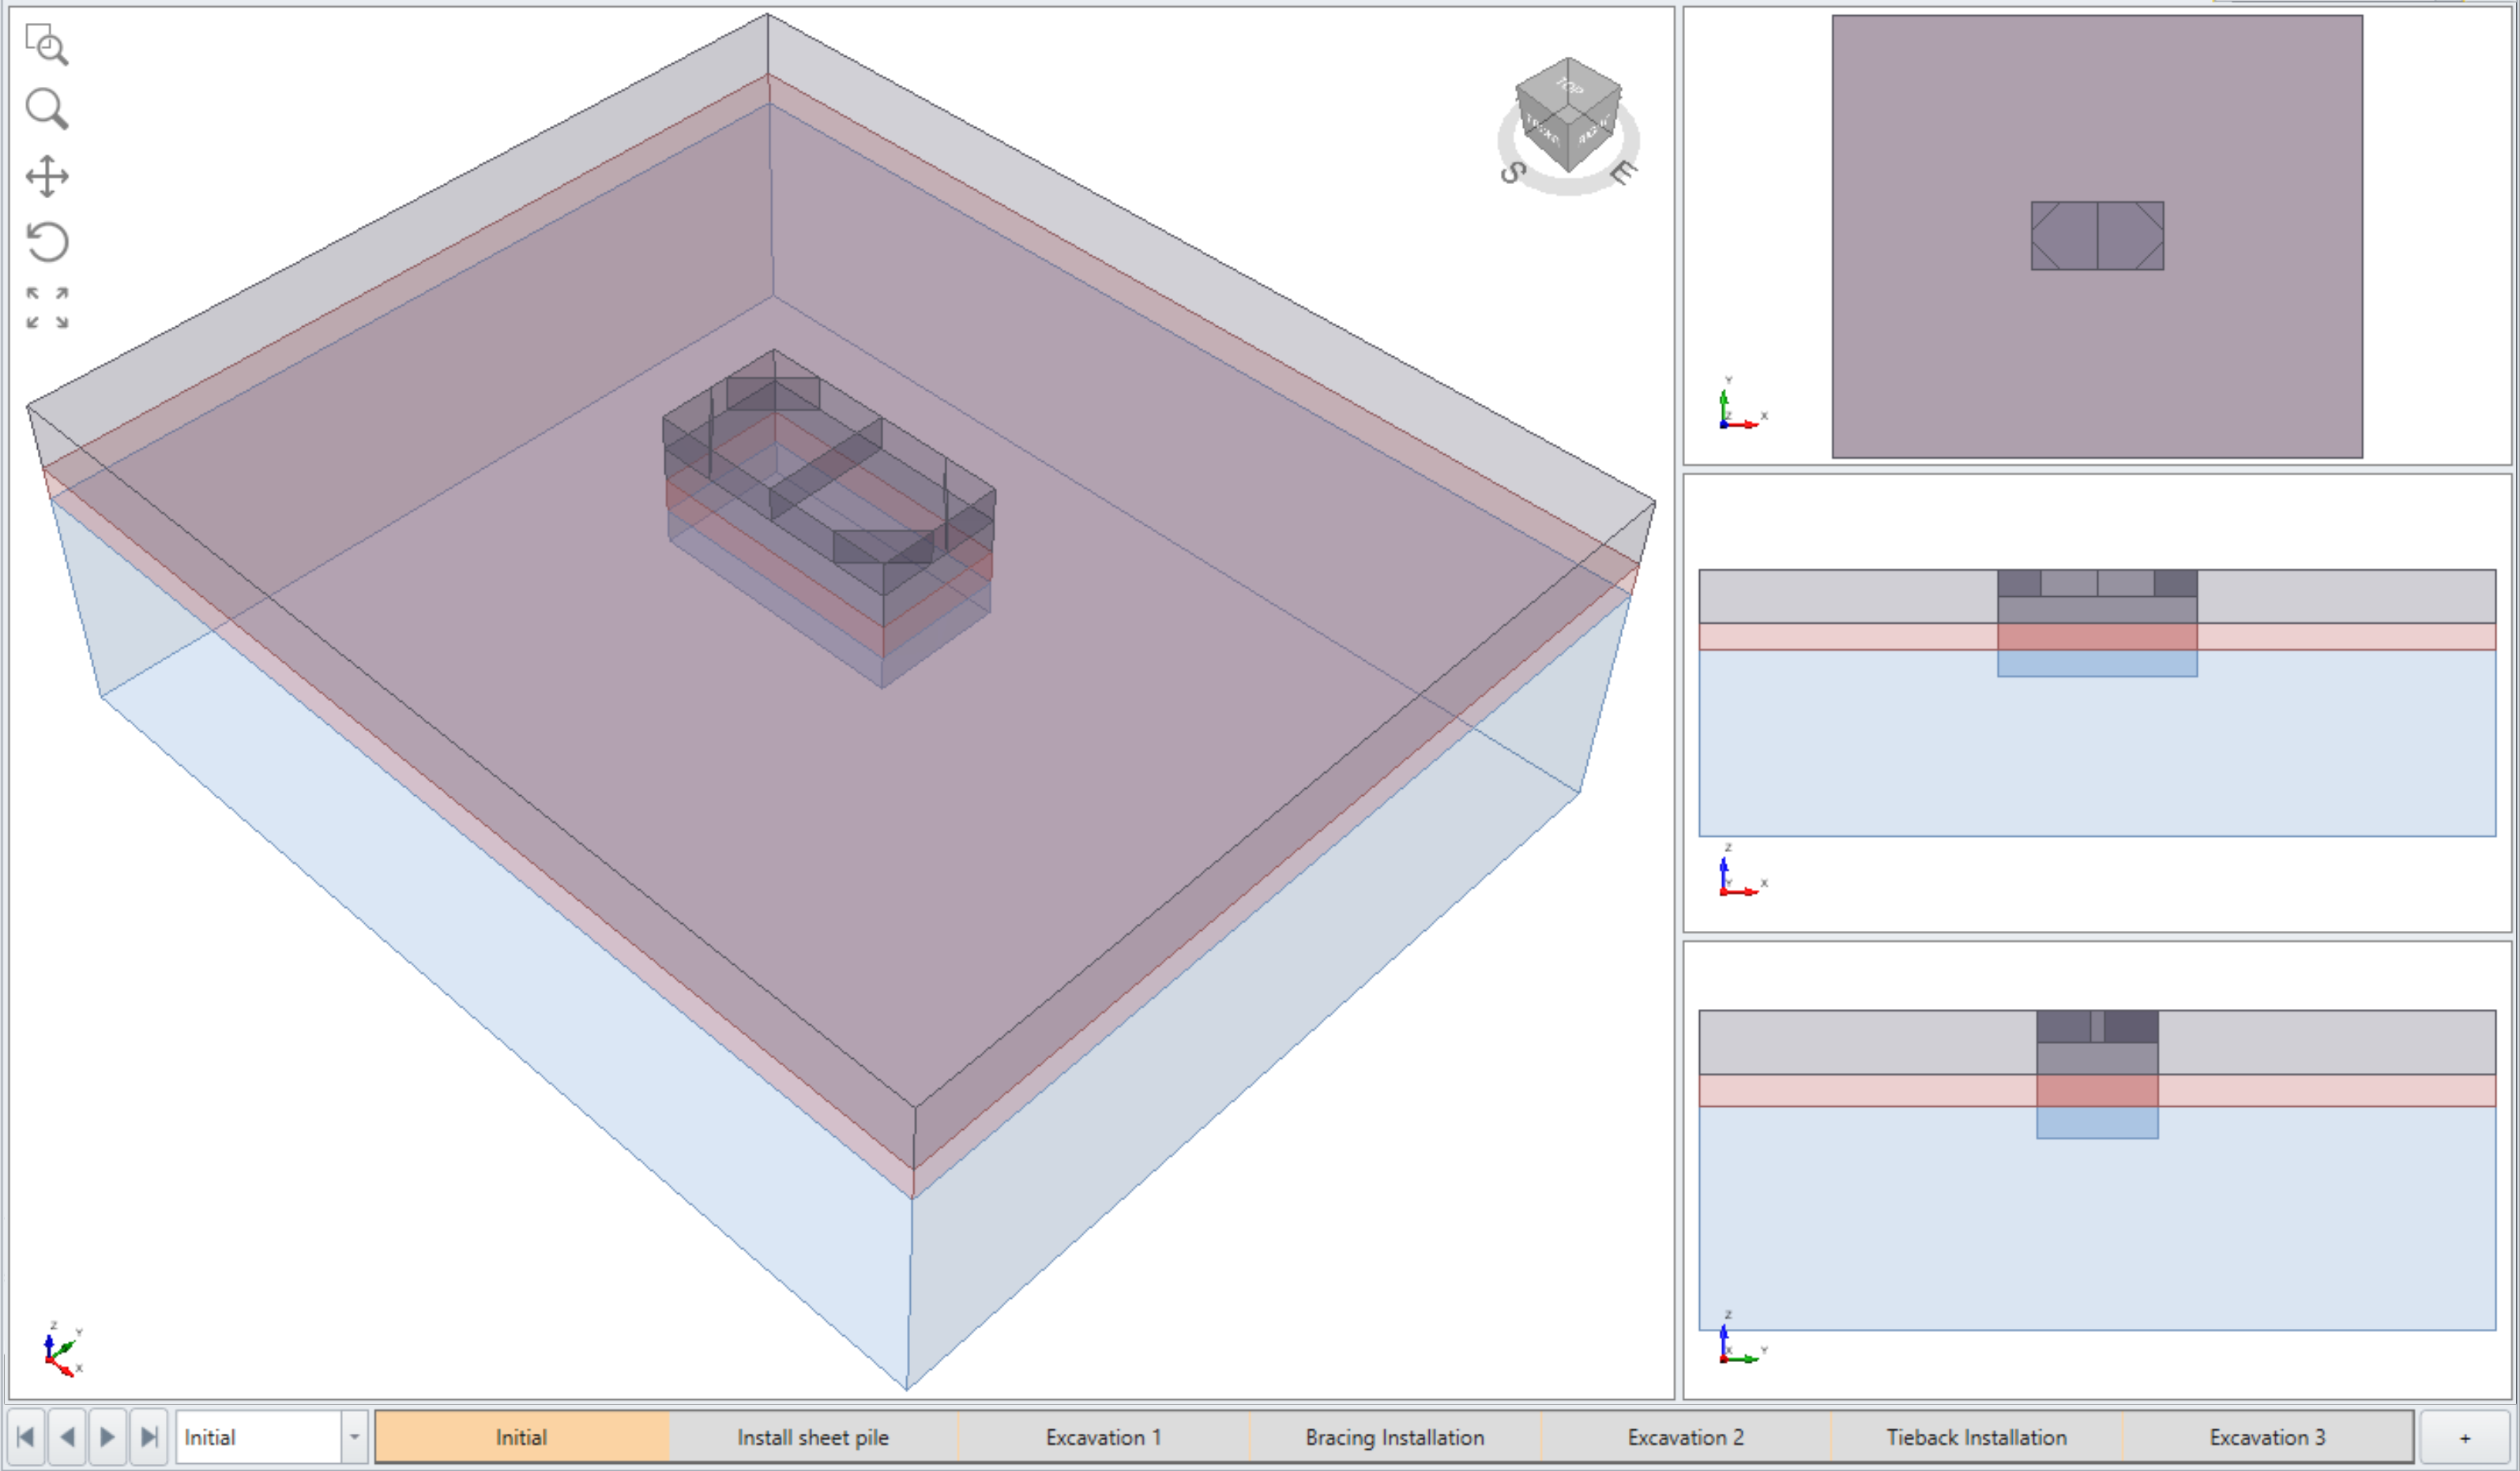Click the zoom extents fit icon
Image resolution: width=2520 pixels, height=1471 pixels.
pos(47,308)
